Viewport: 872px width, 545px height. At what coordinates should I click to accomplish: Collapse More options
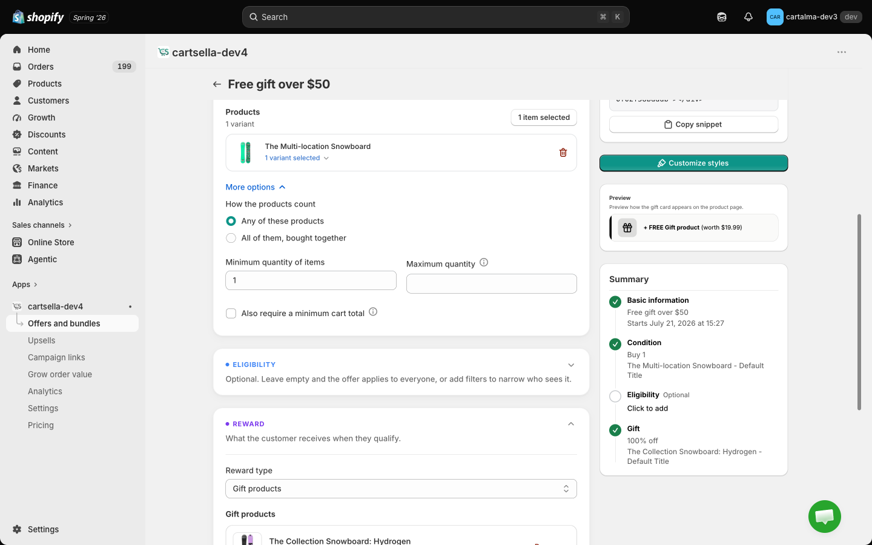pos(256,187)
